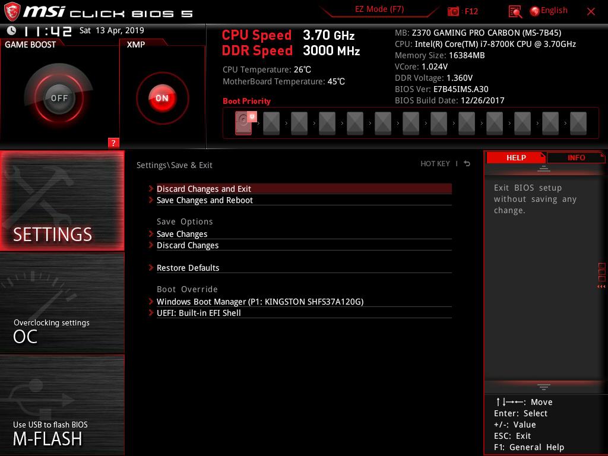The image size is (608, 456).
Task: Click the Boot Priority label
Action: tap(246, 101)
